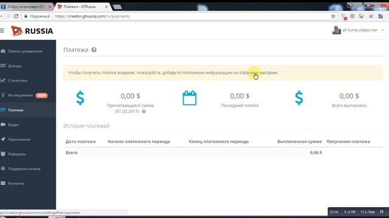
Task: Click the dollar icon for Всего выплачено
Action: pos(299,98)
